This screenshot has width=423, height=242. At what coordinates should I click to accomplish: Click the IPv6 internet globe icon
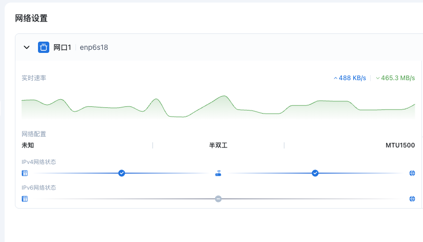[x=412, y=199]
